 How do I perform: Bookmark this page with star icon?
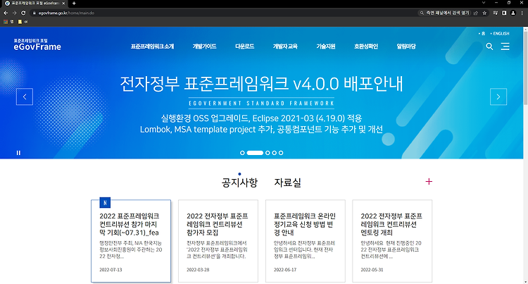coord(484,13)
